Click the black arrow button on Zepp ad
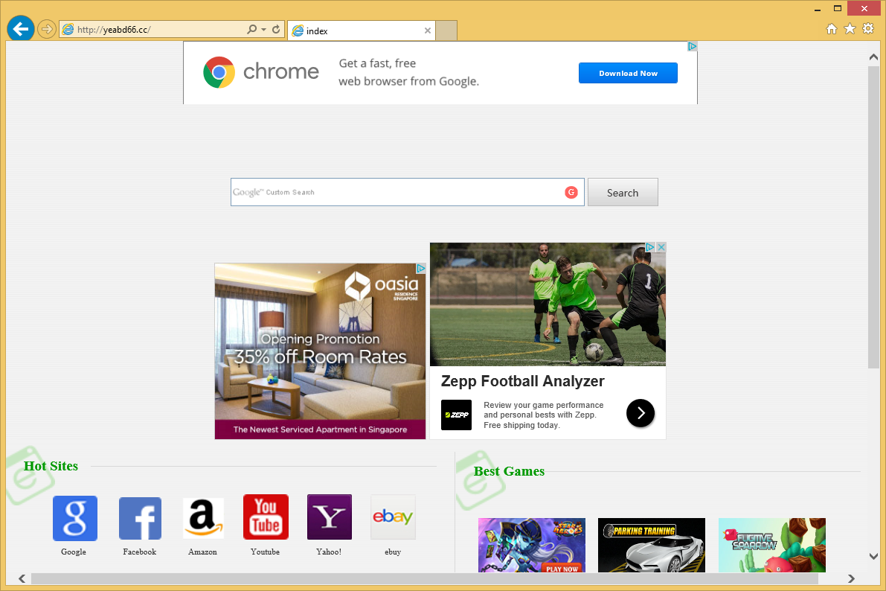 point(641,413)
